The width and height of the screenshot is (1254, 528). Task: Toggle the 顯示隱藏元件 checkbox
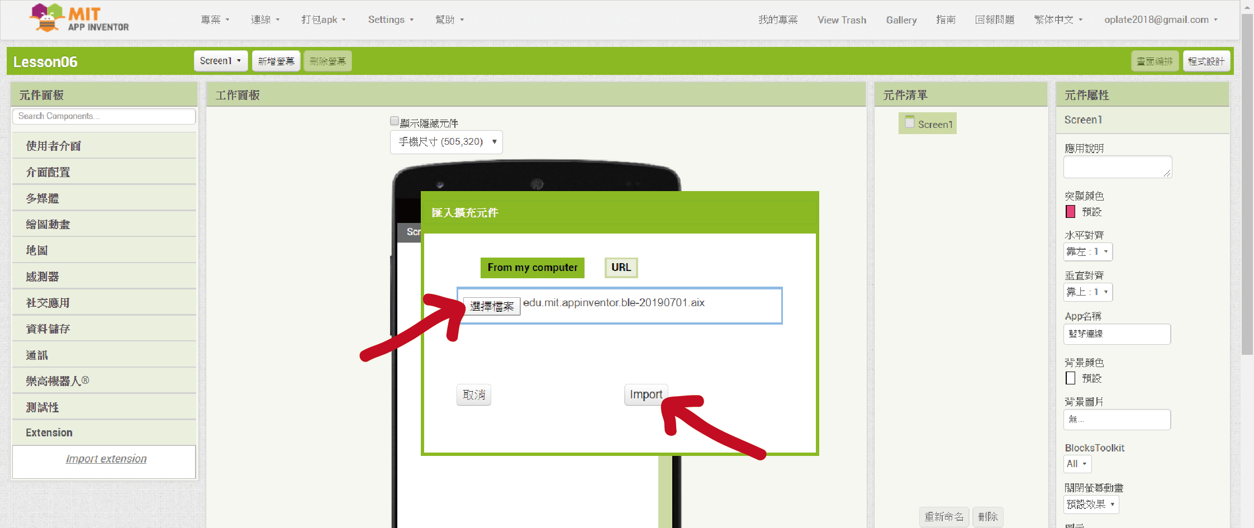pyautogui.click(x=395, y=121)
